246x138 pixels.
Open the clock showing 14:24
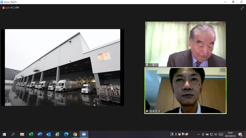[230, 135]
